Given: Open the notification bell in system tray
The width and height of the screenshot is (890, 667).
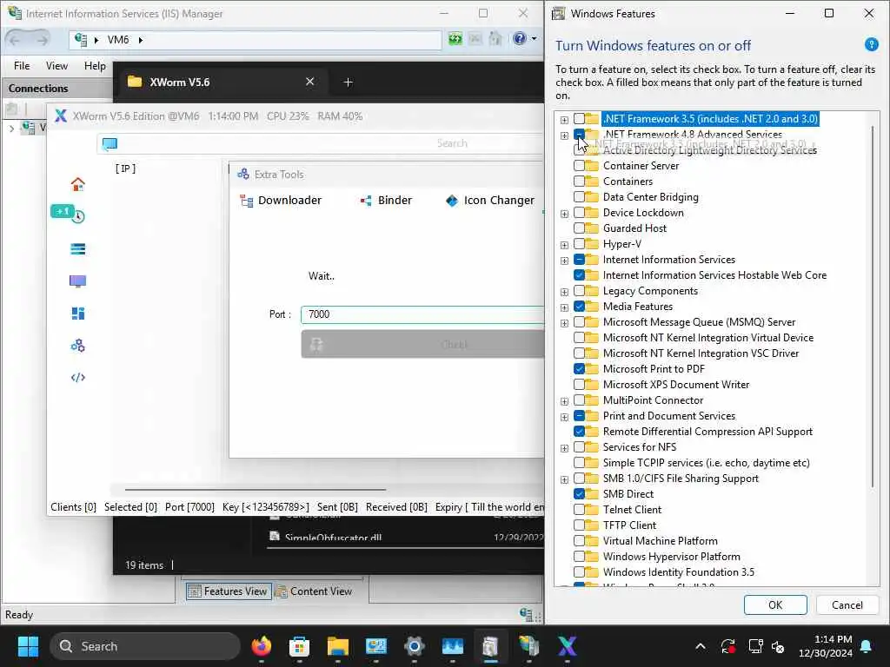Looking at the screenshot, I should coord(867,646).
